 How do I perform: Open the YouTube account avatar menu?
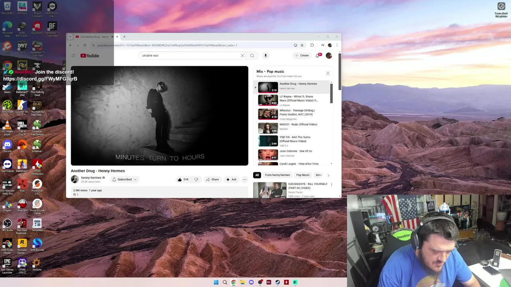tap(329, 56)
